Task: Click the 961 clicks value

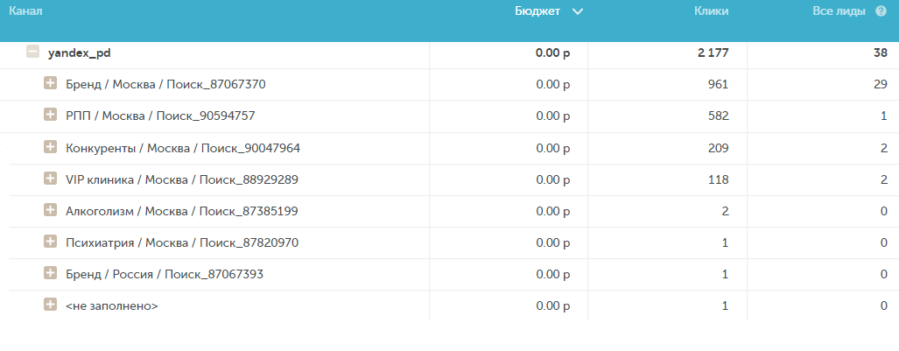Action: tap(718, 85)
